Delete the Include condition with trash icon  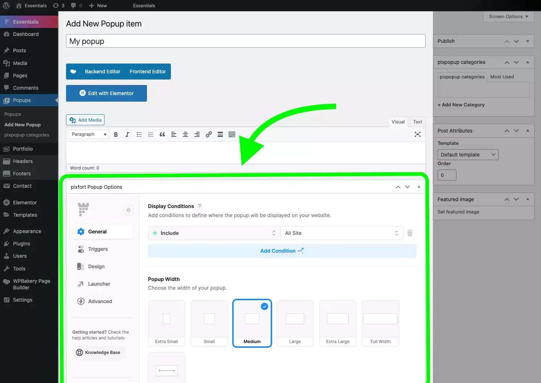point(410,233)
